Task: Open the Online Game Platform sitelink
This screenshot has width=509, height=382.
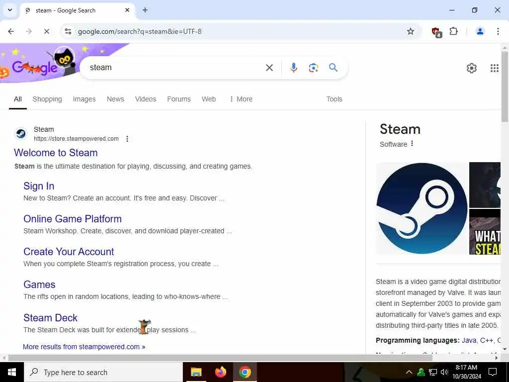Action: coord(73,219)
